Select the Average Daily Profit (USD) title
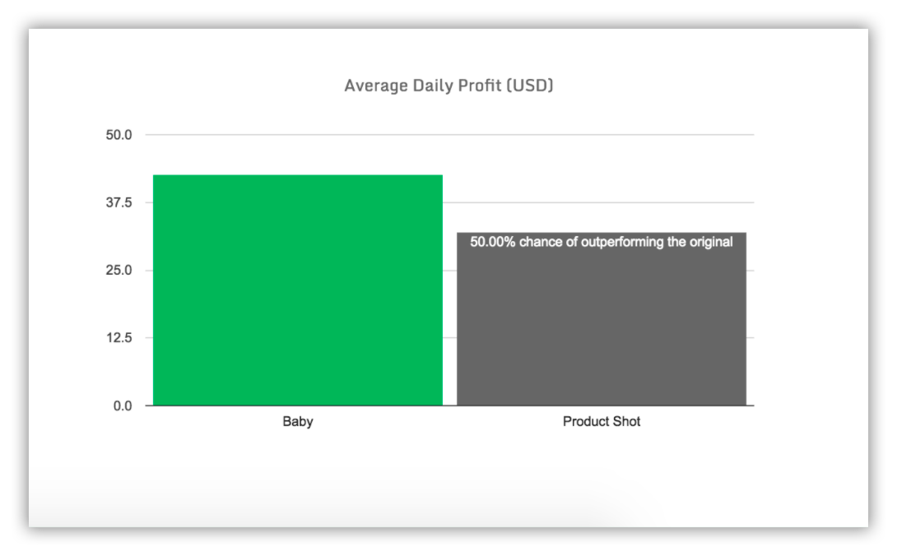This screenshot has width=897, height=556. tap(448, 86)
